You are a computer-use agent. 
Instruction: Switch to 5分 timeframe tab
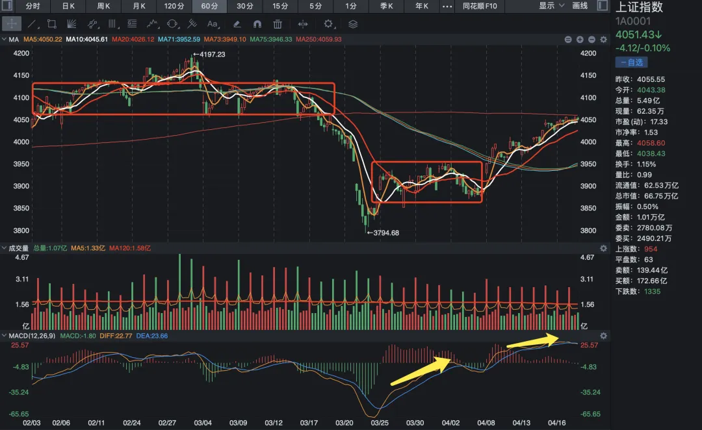316,6
